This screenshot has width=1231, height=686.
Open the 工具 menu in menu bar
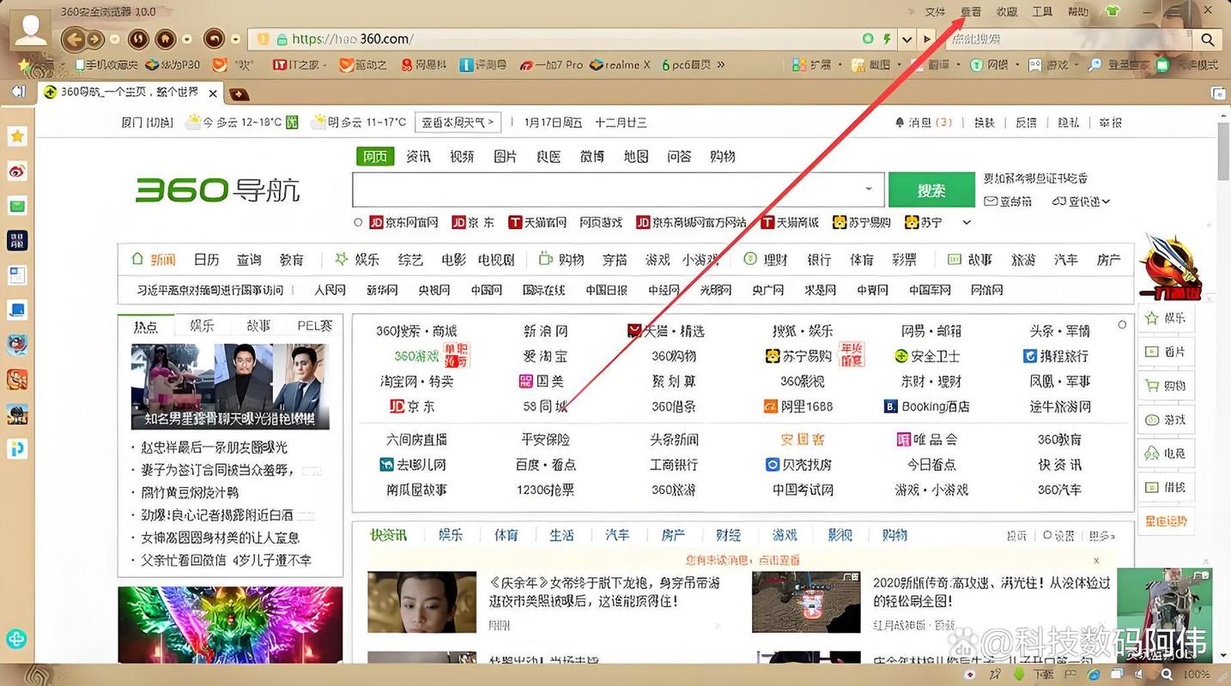tap(1042, 11)
